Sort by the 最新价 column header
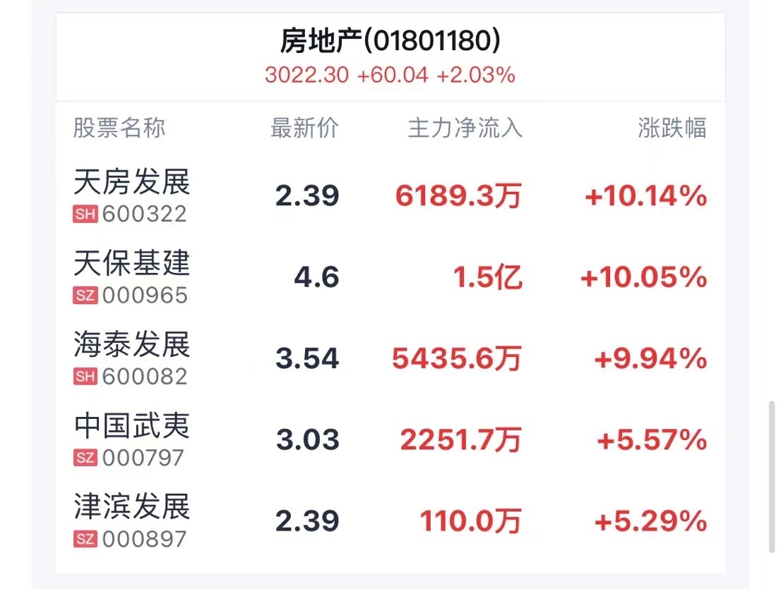Viewport: 781px width, 589px height. pyautogui.click(x=305, y=128)
